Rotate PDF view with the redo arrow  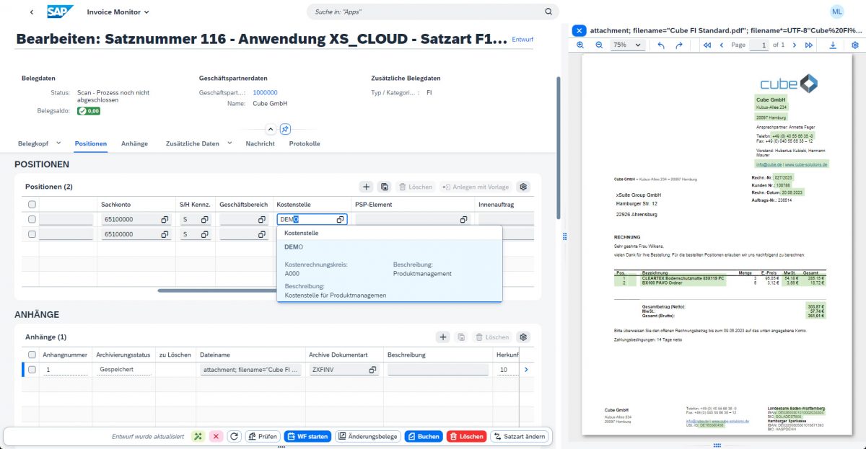click(679, 45)
